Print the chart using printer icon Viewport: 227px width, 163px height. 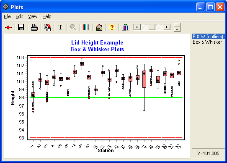pyautogui.click(x=34, y=27)
